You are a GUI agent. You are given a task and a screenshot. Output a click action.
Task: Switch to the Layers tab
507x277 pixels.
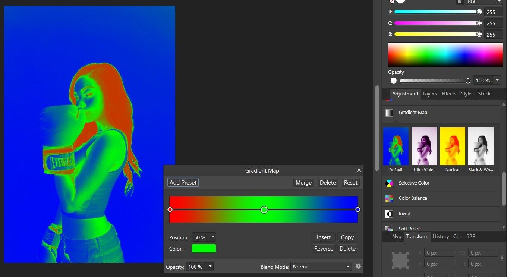[429, 94]
